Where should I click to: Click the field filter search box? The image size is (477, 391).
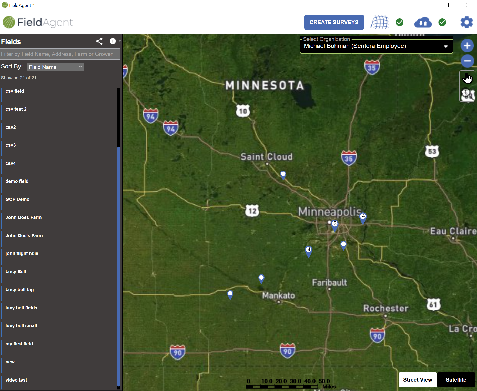click(60, 54)
